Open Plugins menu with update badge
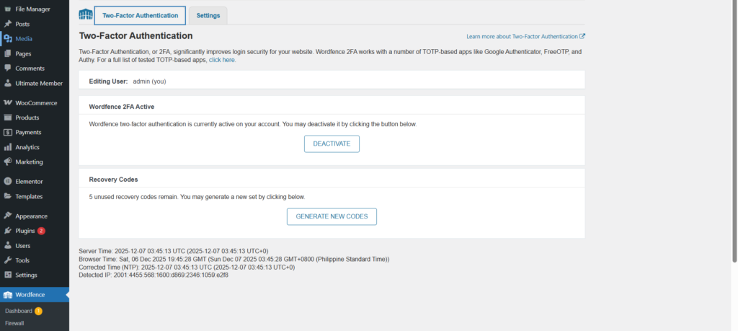738x331 pixels. [25, 231]
